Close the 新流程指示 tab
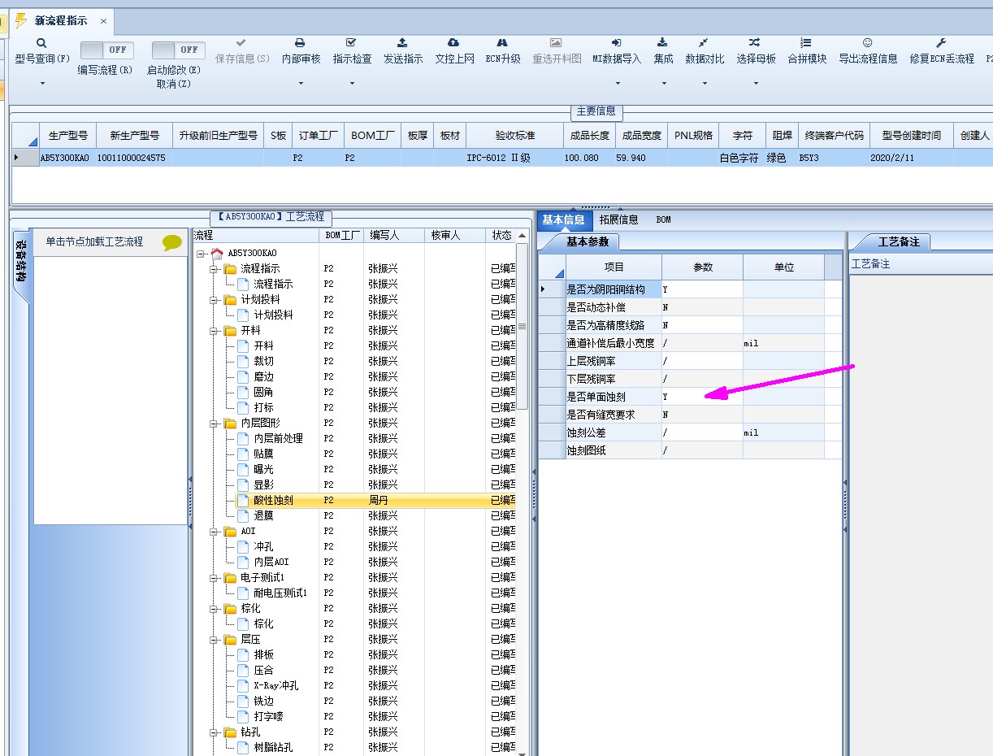The height and width of the screenshot is (756, 993). click(x=103, y=21)
